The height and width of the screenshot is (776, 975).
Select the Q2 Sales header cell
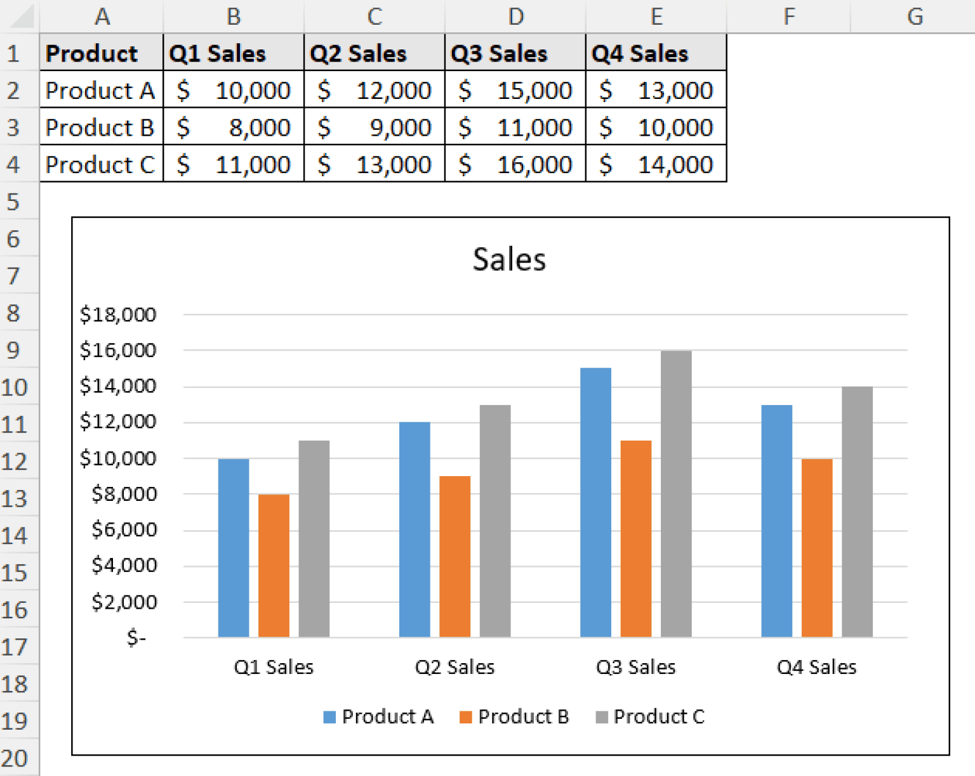point(374,53)
